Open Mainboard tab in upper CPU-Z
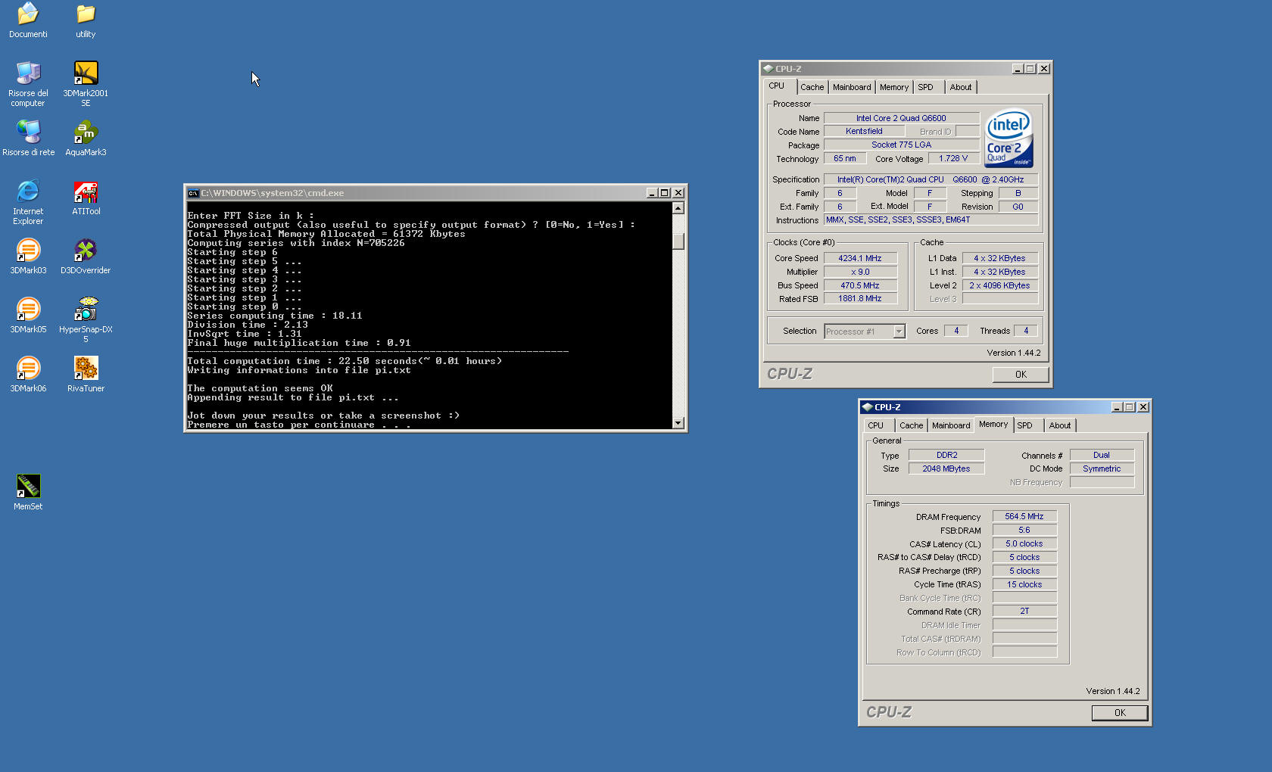The height and width of the screenshot is (772, 1272). [852, 87]
